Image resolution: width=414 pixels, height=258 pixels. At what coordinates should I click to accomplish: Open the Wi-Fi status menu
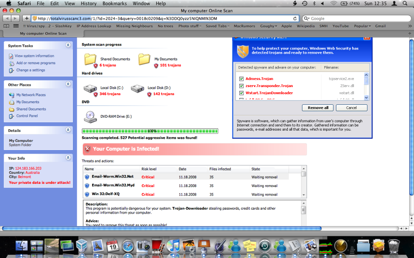pyautogui.click(x=334, y=3)
